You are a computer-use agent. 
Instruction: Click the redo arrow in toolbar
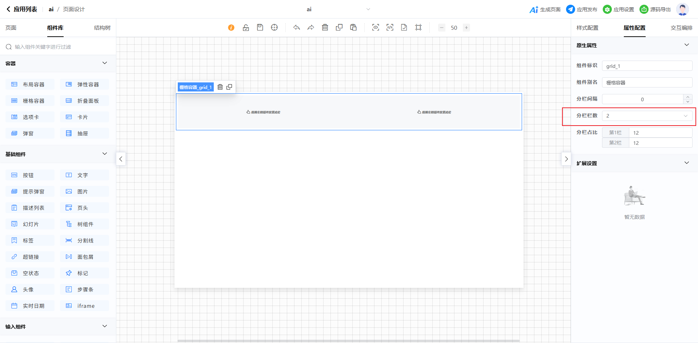coord(311,28)
